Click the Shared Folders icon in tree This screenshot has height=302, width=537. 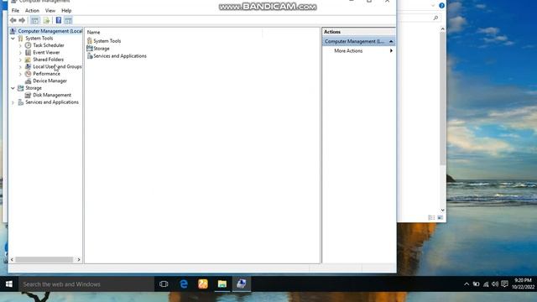28,60
